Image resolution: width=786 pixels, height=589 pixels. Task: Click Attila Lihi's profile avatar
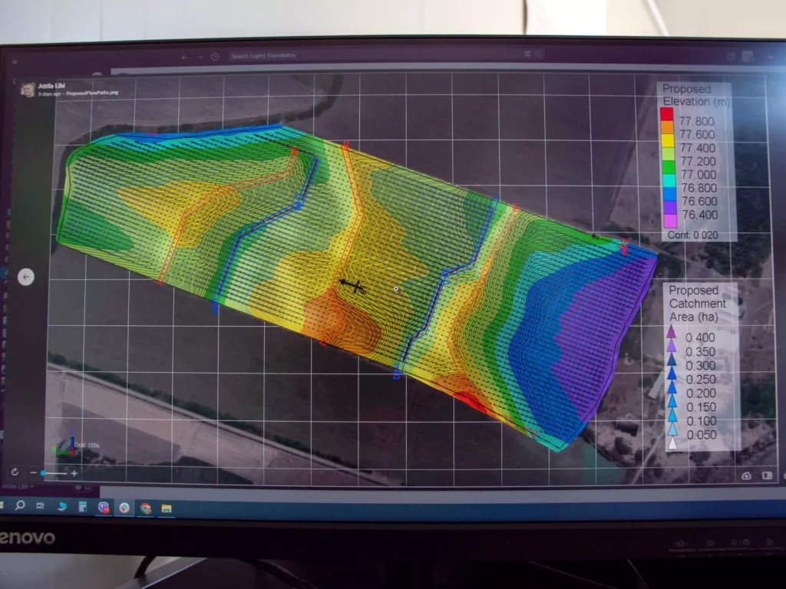(28, 89)
